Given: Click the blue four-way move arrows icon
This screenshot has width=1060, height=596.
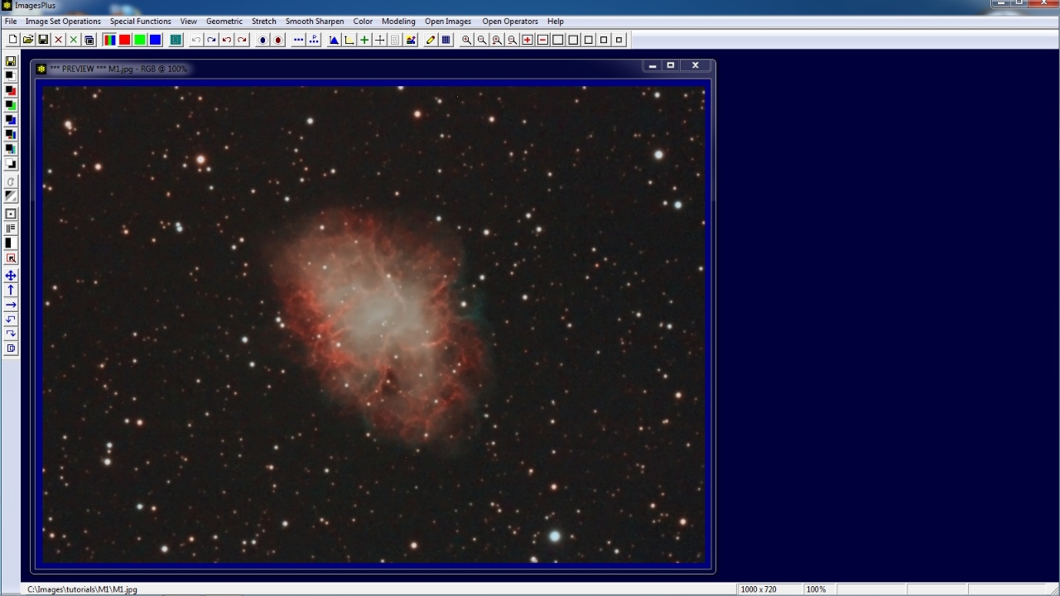Looking at the screenshot, I should tap(11, 276).
